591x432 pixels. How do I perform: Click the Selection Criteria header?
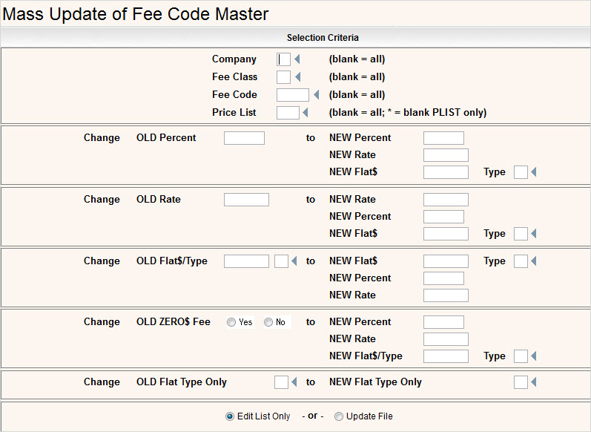[x=323, y=38]
